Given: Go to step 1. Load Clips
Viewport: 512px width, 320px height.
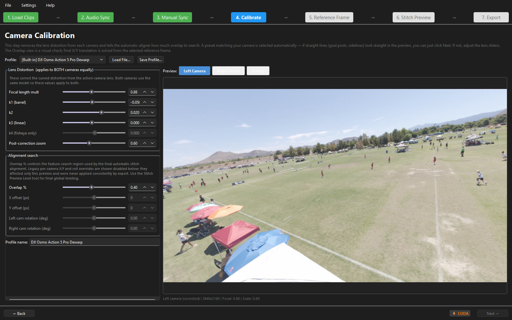Looking at the screenshot, I should click(21, 18).
